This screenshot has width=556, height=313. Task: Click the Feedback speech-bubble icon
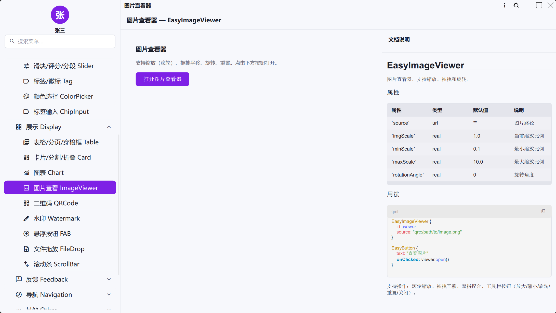pyautogui.click(x=19, y=279)
